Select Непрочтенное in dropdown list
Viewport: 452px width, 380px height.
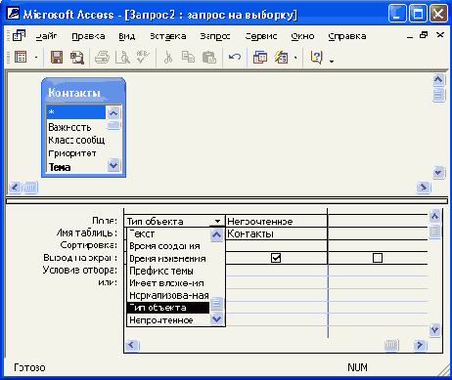pyautogui.click(x=161, y=320)
